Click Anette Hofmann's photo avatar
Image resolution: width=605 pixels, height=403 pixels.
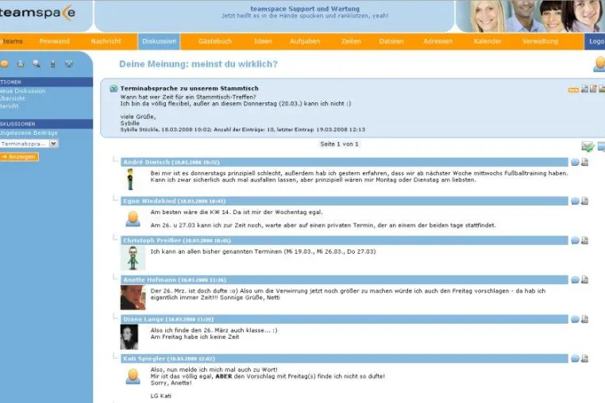click(133, 297)
